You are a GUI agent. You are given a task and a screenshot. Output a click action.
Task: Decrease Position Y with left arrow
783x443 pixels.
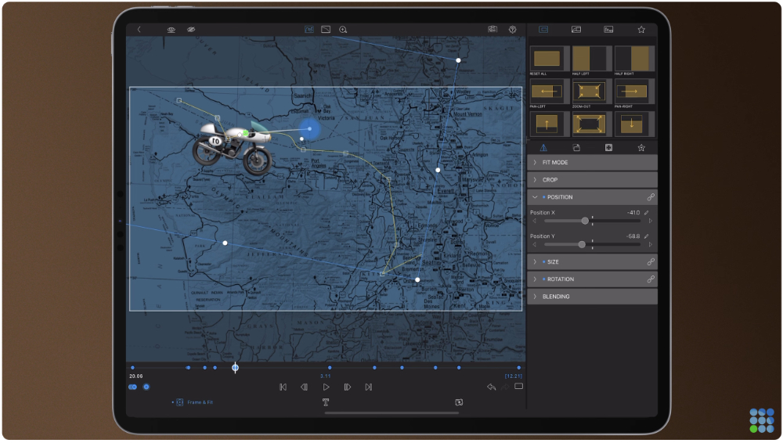pyautogui.click(x=534, y=244)
